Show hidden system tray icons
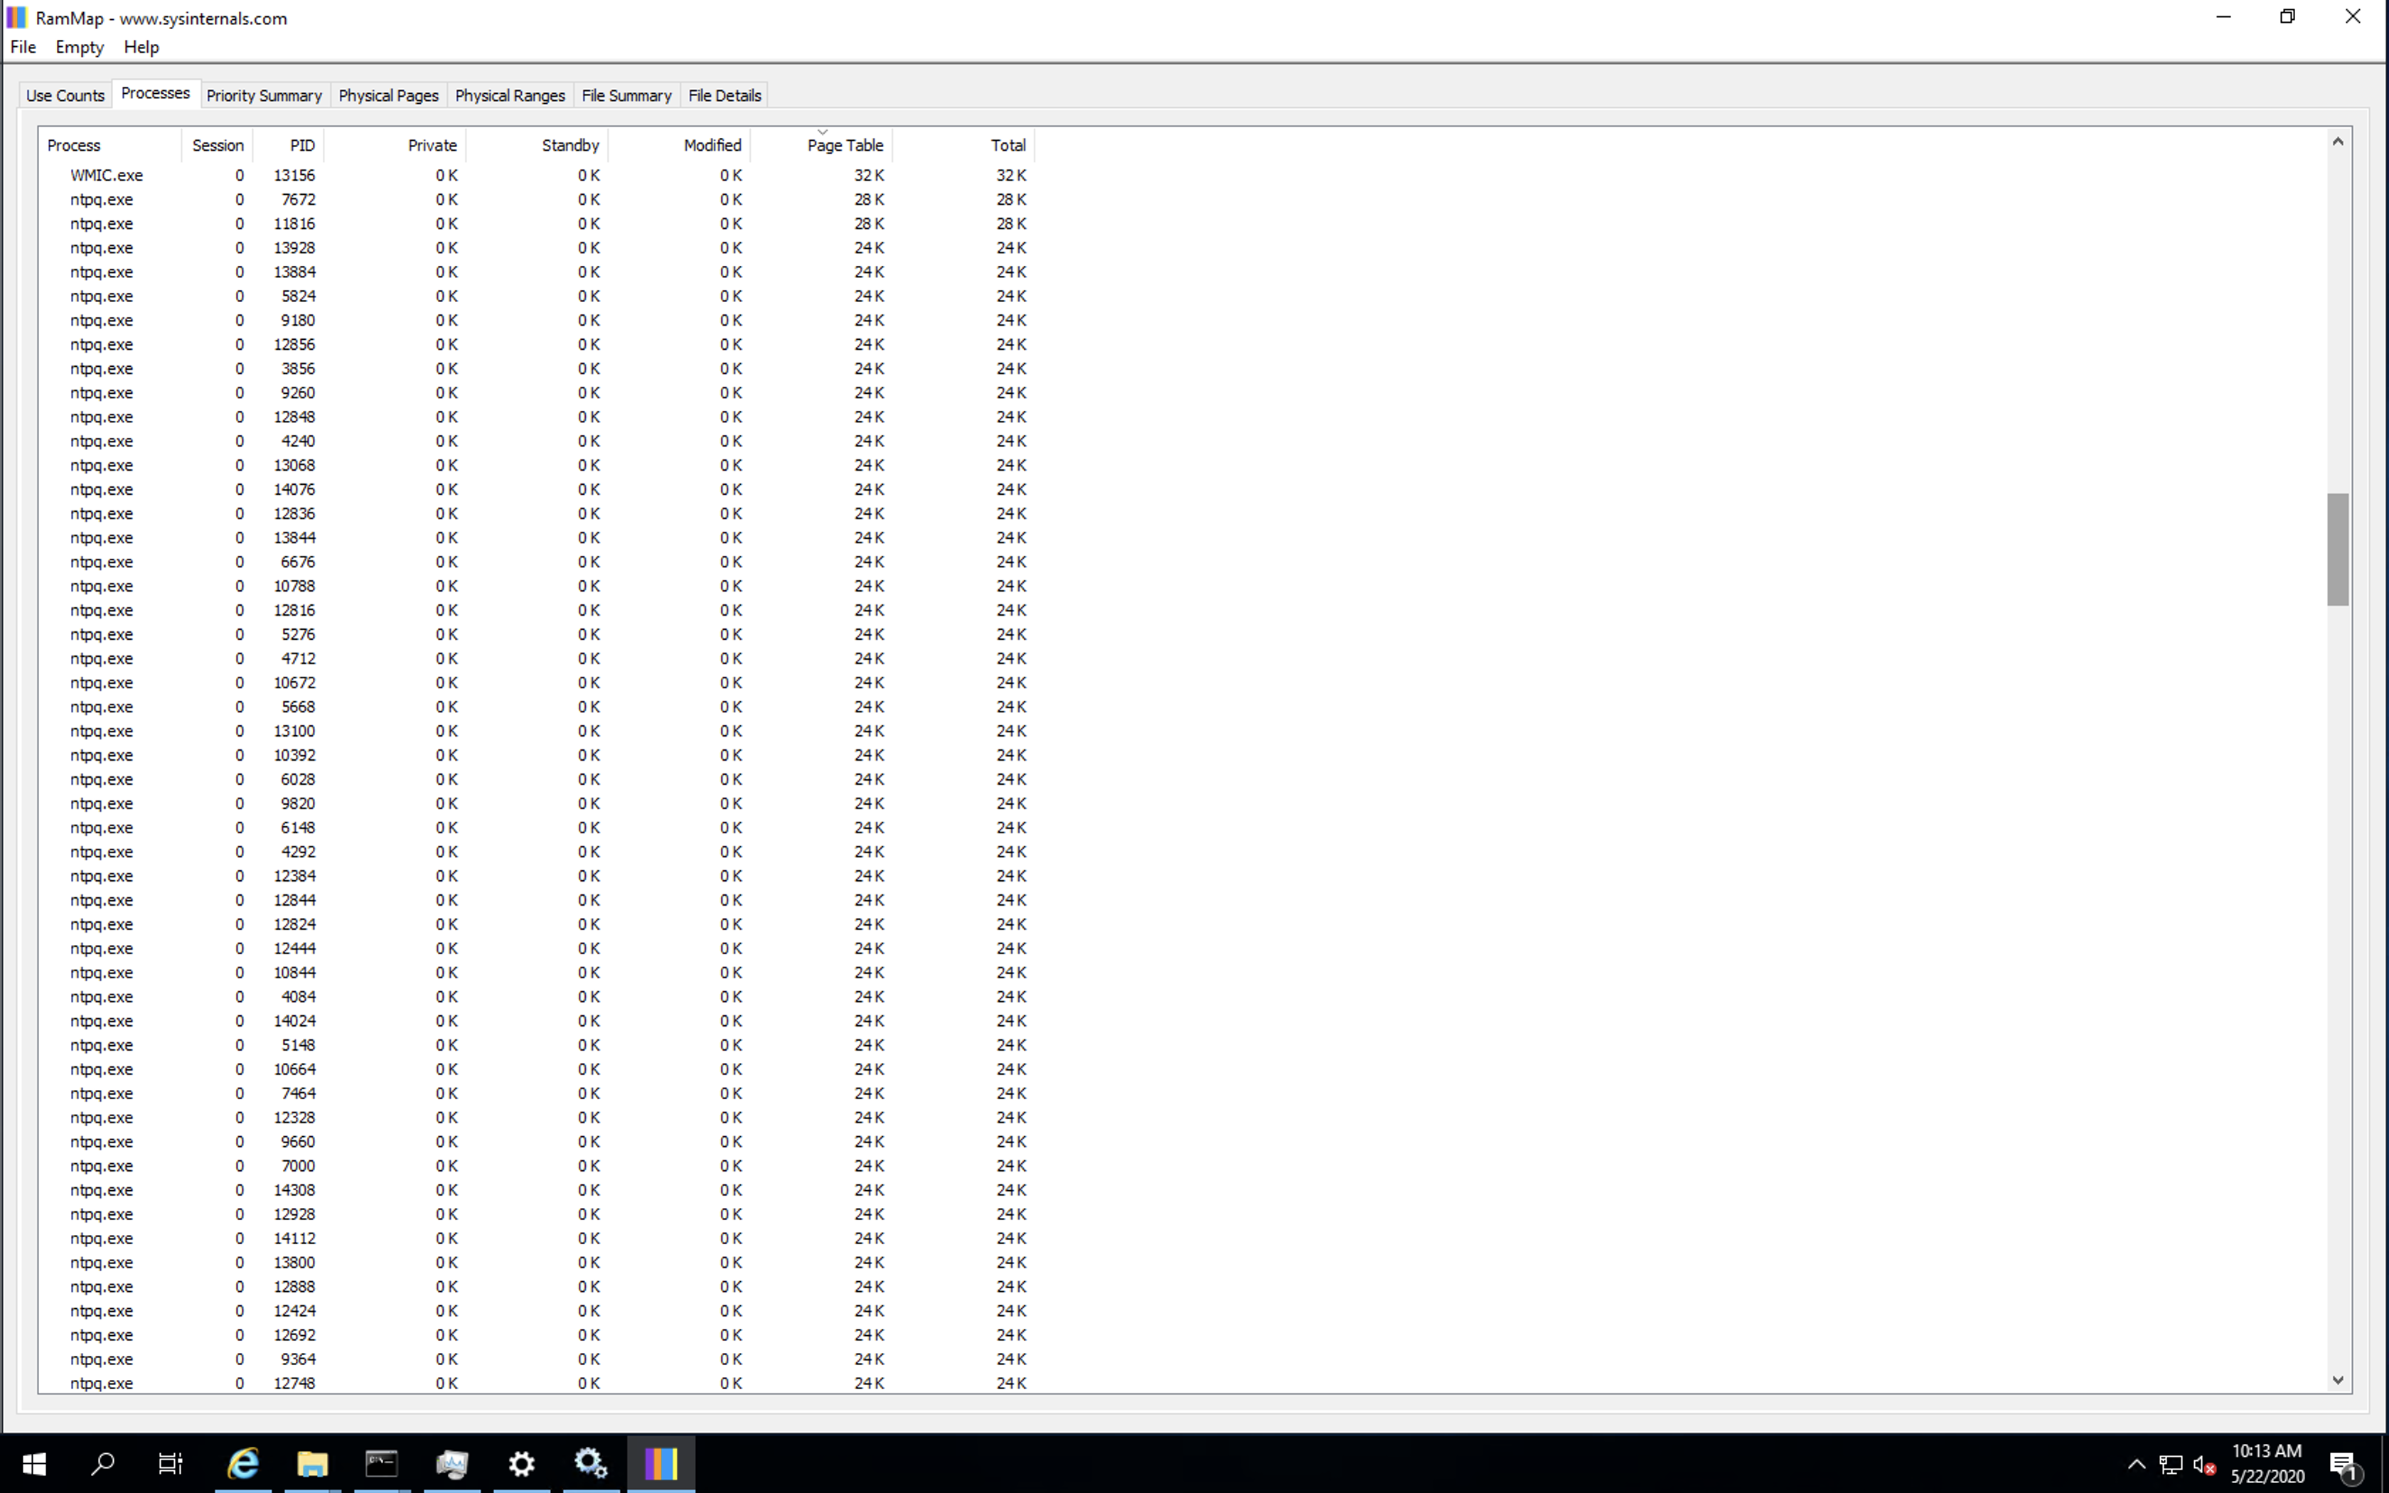This screenshot has height=1493, width=2389. click(x=2137, y=1463)
